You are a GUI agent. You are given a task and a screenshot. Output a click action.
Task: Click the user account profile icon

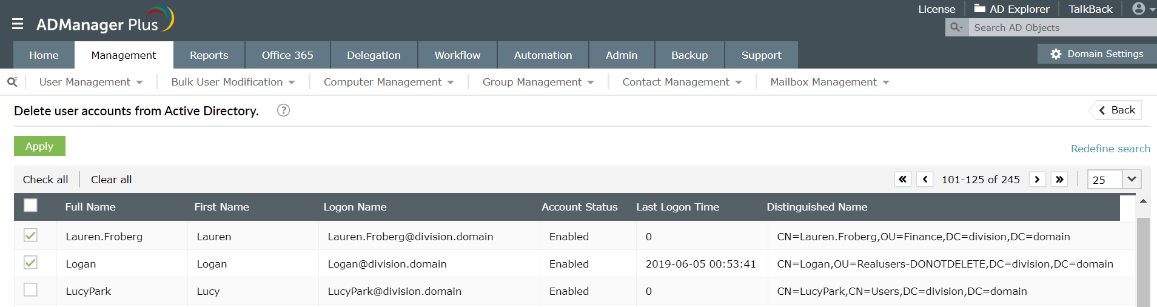pyautogui.click(x=1139, y=8)
